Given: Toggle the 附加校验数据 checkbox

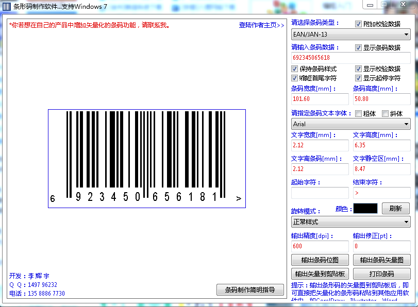Looking at the screenshot, I should [359, 24].
